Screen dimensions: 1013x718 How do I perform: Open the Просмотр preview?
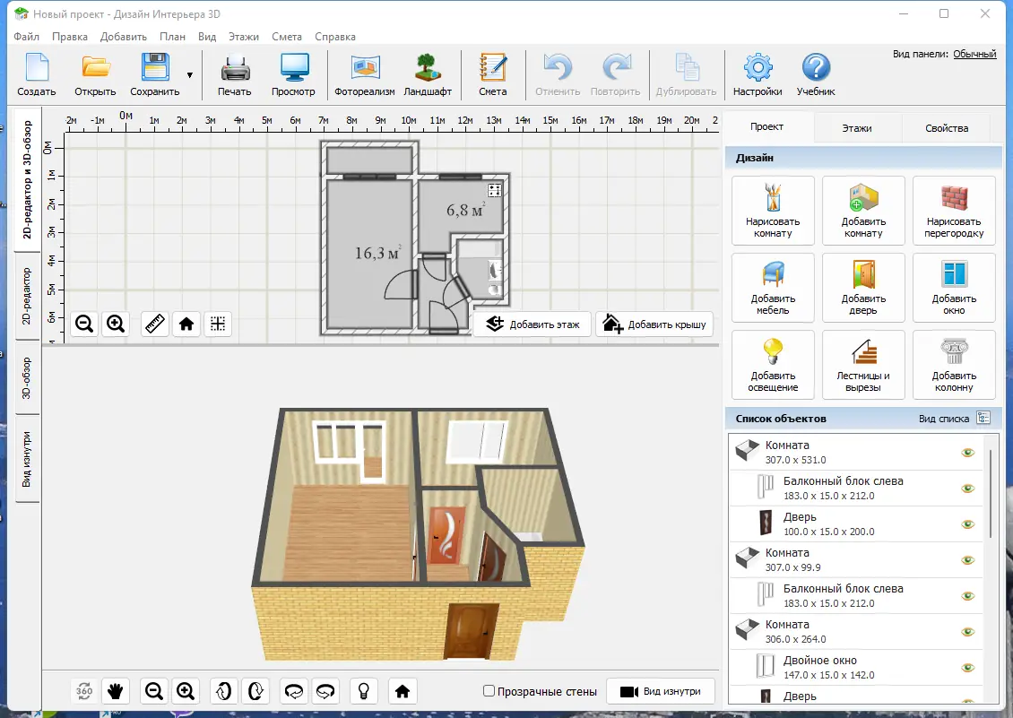293,75
